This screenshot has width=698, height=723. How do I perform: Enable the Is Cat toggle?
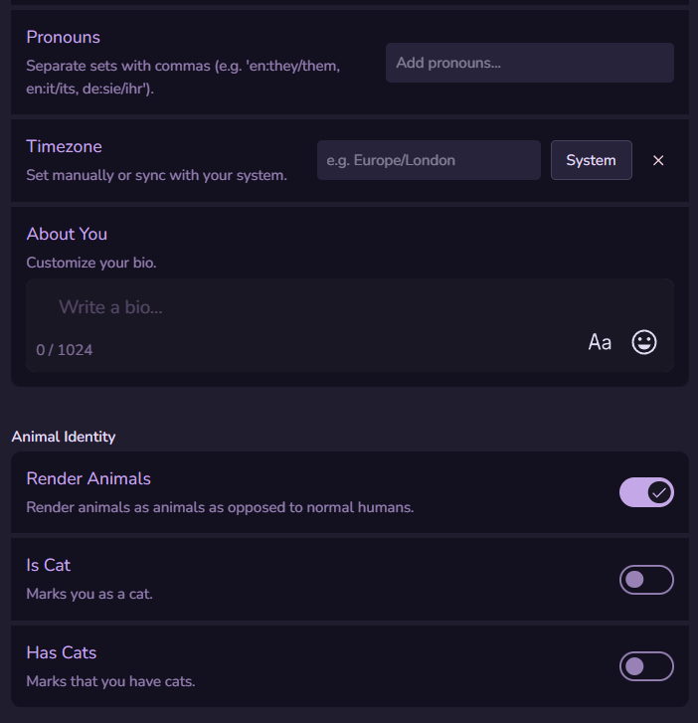tap(646, 580)
